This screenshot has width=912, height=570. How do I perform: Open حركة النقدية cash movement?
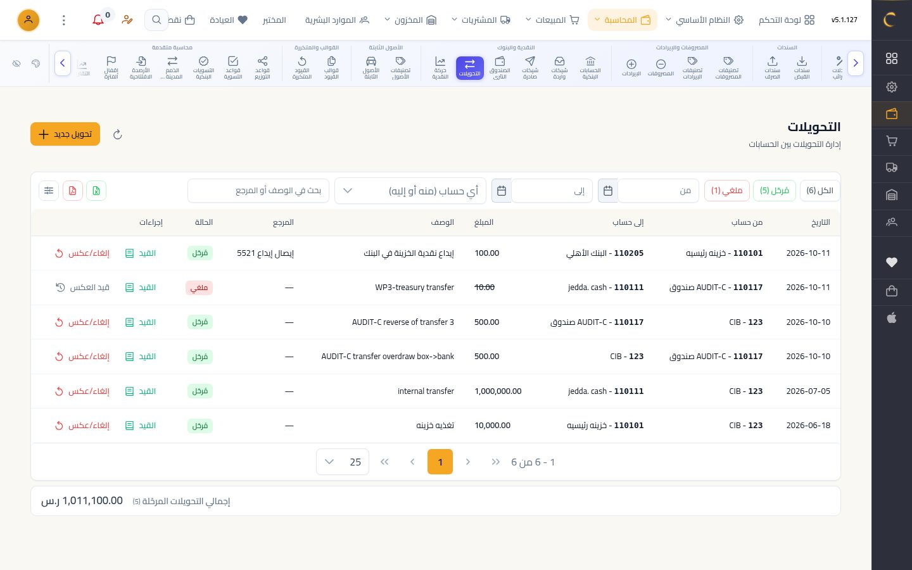[x=440, y=67]
